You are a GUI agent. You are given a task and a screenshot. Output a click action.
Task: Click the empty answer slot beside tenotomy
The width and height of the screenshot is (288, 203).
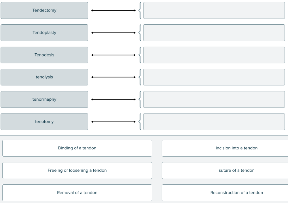coord(214,122)
